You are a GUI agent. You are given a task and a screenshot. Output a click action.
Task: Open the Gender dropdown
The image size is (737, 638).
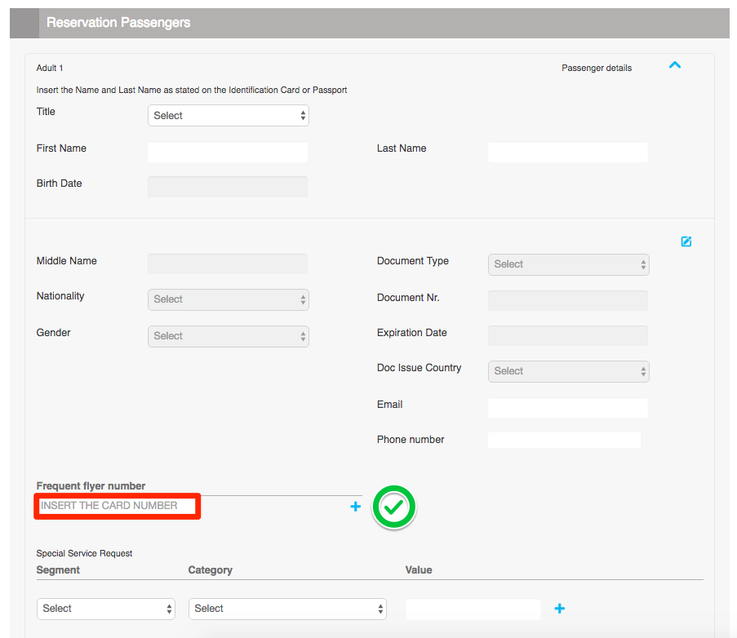228,336
